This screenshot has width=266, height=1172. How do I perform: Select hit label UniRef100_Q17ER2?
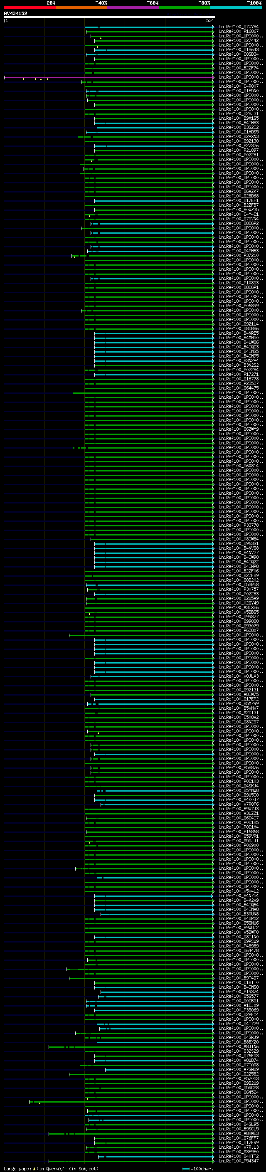[x=239, y=699]
